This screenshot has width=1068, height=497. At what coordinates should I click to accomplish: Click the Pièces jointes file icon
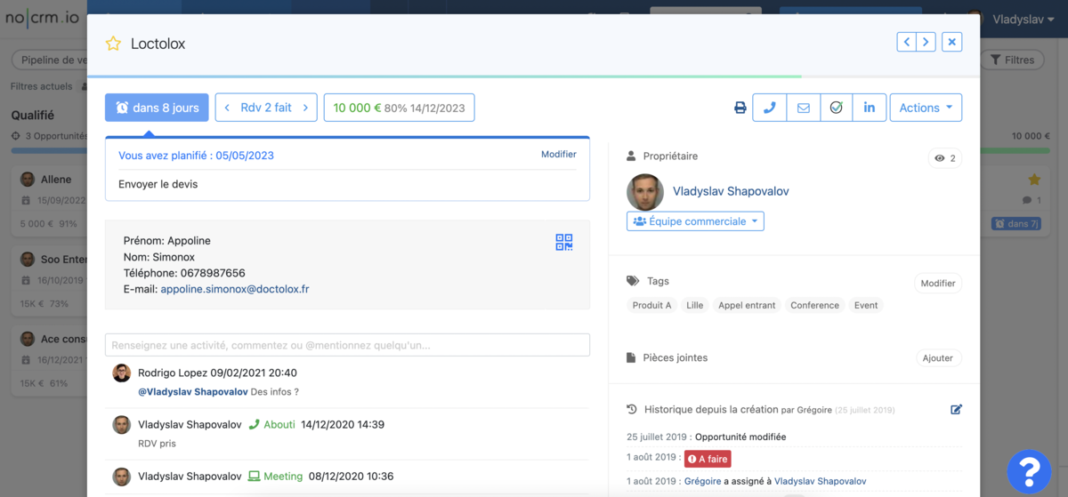coord(632,357)
